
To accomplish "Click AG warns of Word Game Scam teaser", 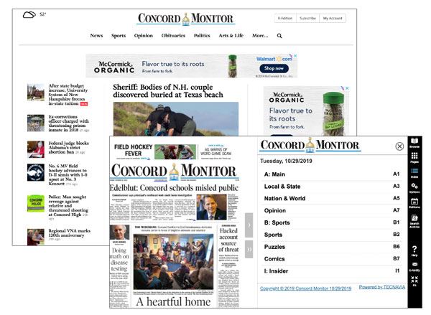I will click(x=216, y=151).
